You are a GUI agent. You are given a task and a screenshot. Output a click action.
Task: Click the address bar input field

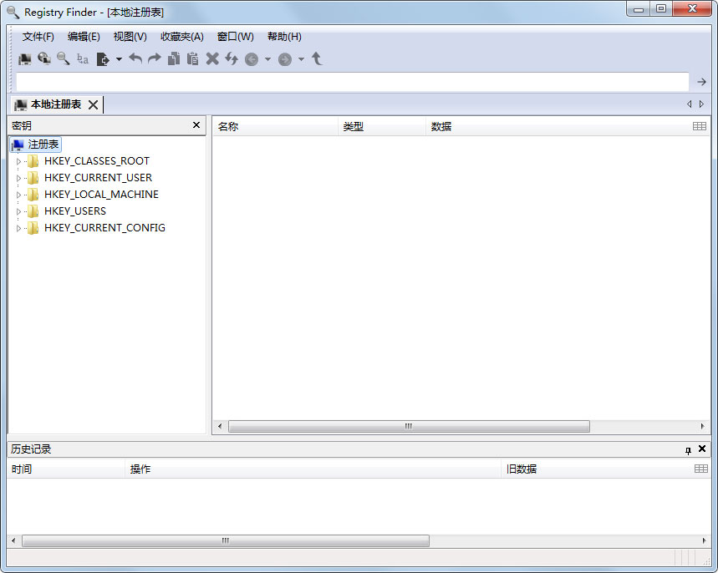point(352,82)
